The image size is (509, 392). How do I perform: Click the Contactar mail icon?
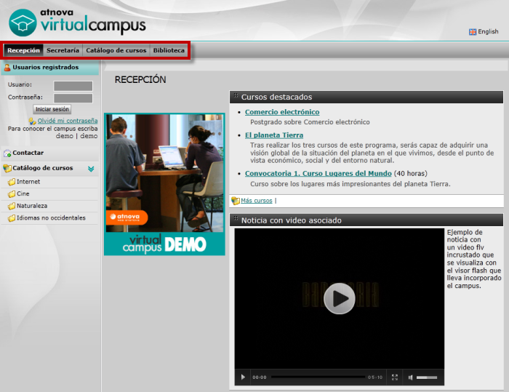7,153
